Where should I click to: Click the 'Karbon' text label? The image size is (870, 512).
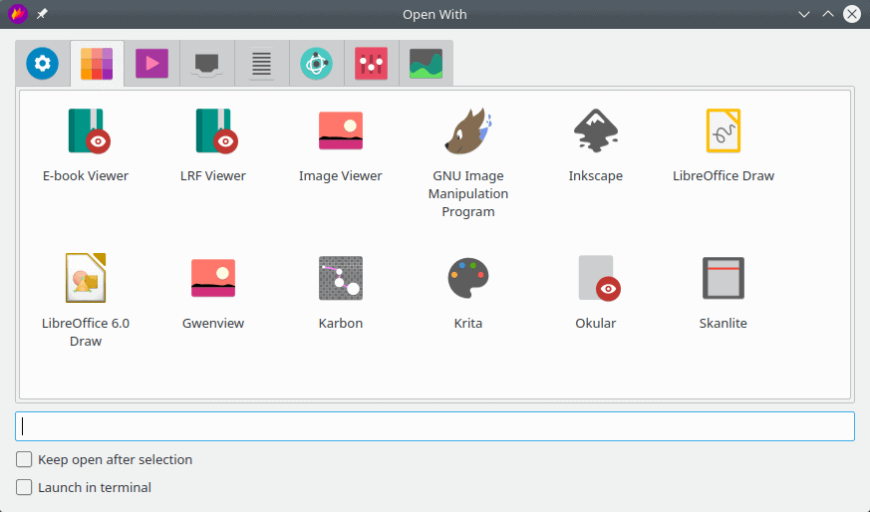pyautogui.click(x=341, y=323)
